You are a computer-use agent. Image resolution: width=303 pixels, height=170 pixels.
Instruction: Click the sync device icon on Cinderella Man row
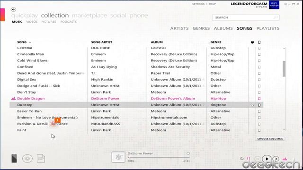tap(259, 54)
